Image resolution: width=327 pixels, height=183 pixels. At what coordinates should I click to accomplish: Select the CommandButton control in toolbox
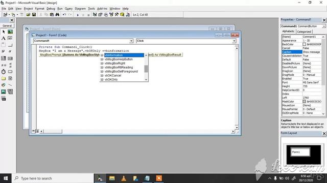pyautogui.click(x=10, y=45)
